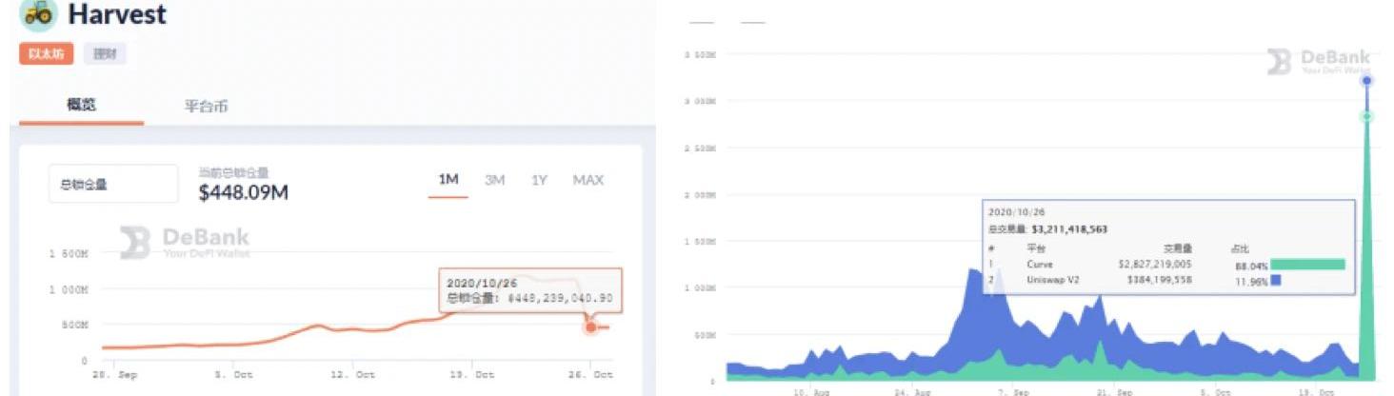
Task: Select the 3M time range
Action: [494, 180]
